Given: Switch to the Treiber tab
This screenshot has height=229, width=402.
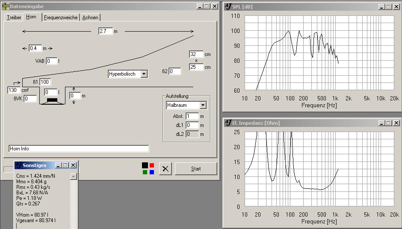Looking at the screenshot, I should (x=14, y=18).
